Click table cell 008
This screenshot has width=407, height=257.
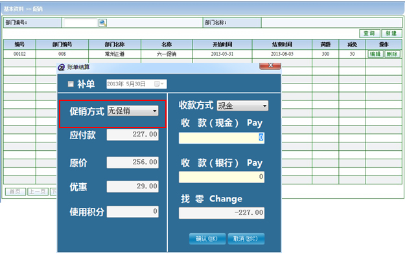click(x=62, y=54)
